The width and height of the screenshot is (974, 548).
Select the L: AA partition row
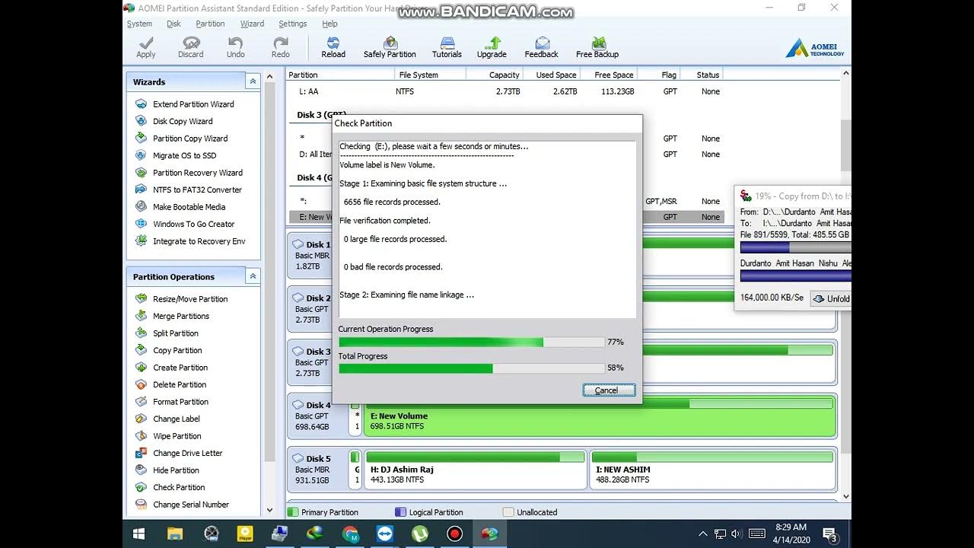tap(504, 91)
